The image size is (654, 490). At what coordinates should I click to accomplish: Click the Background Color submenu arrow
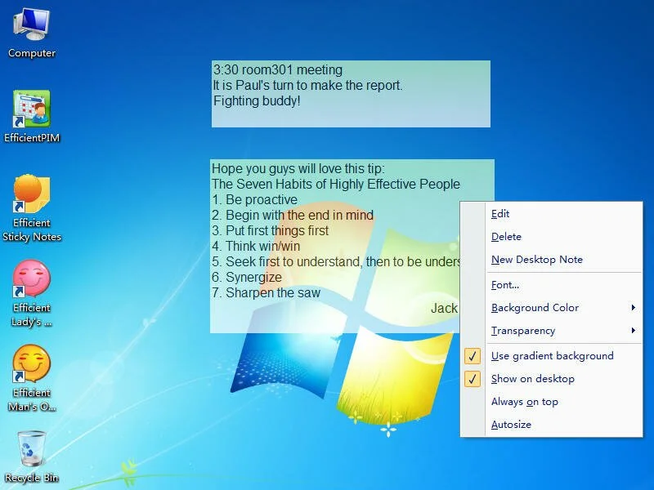pos(634,308)
